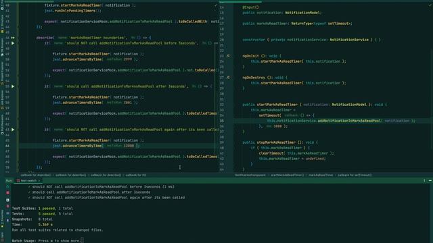Click 'Watch Usage: Press w to show more.' line

click(46, 241)
